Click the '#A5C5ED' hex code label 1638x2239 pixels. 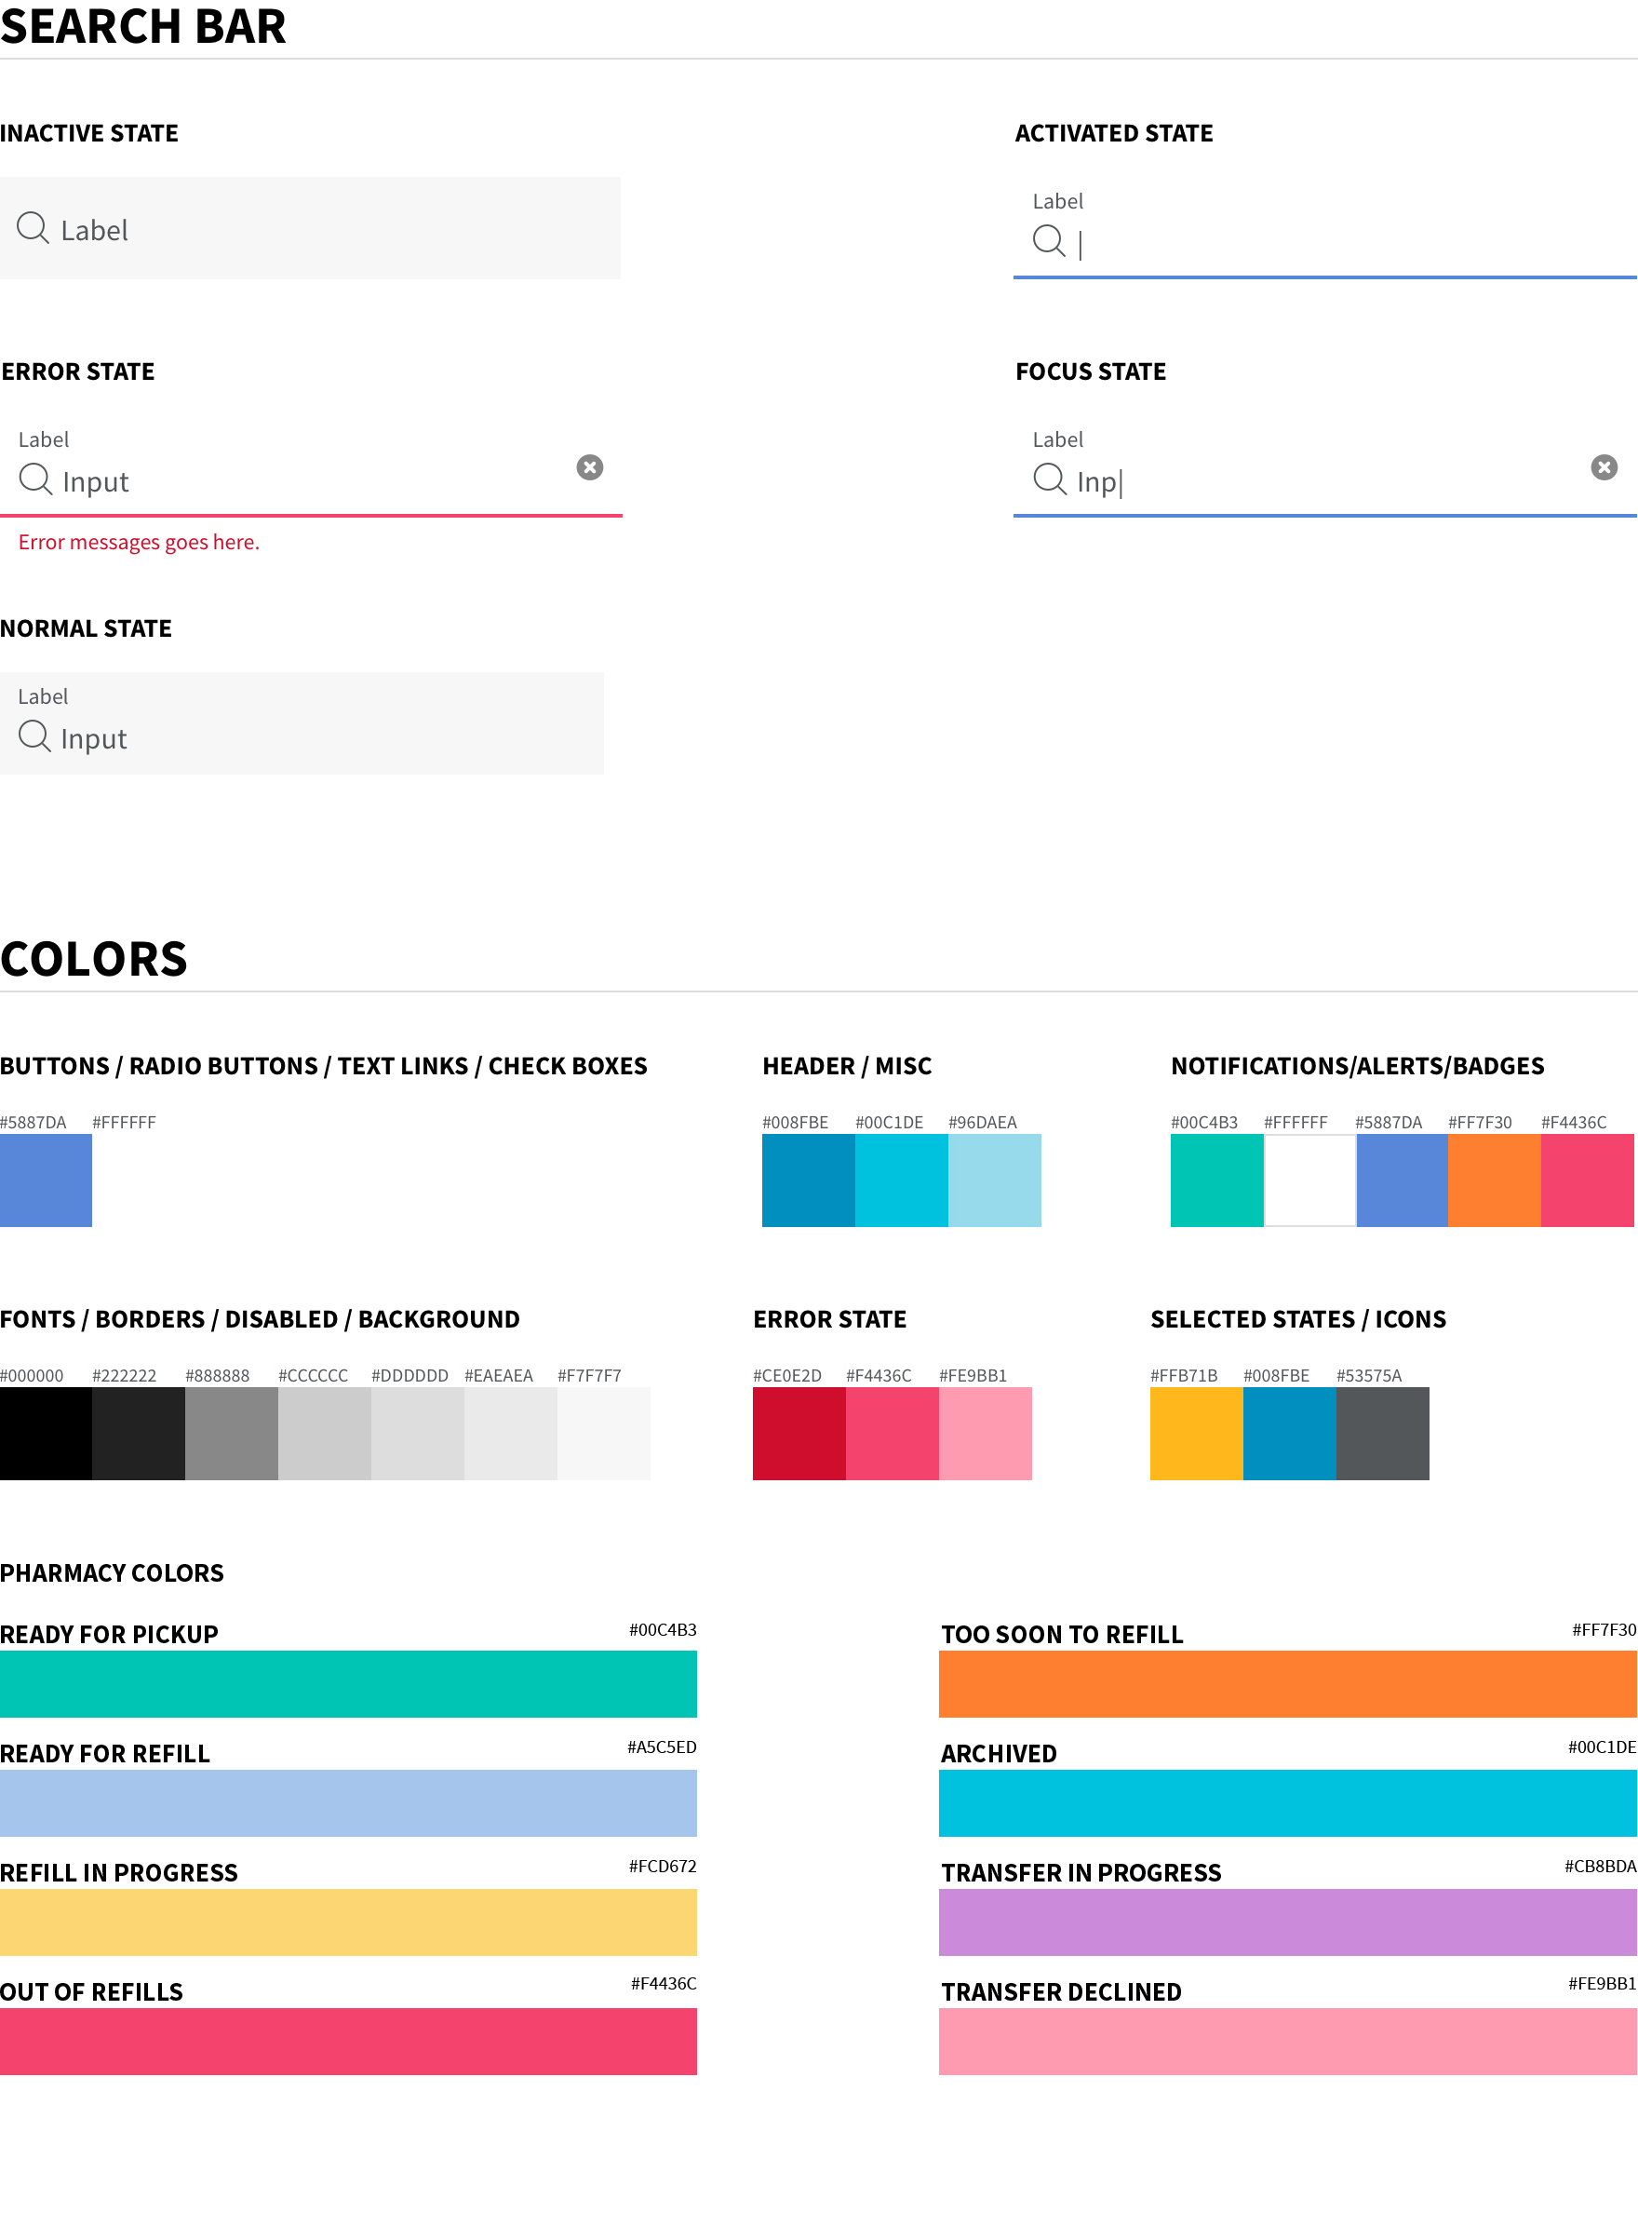[x=662, y=1747]
